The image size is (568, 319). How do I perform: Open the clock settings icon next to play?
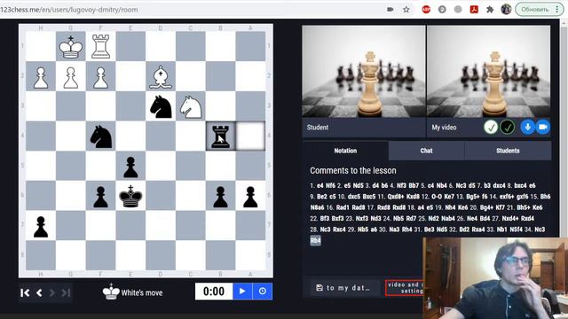[263, 292]
